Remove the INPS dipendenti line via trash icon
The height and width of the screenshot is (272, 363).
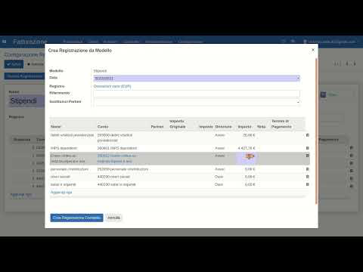click(307, 148)
